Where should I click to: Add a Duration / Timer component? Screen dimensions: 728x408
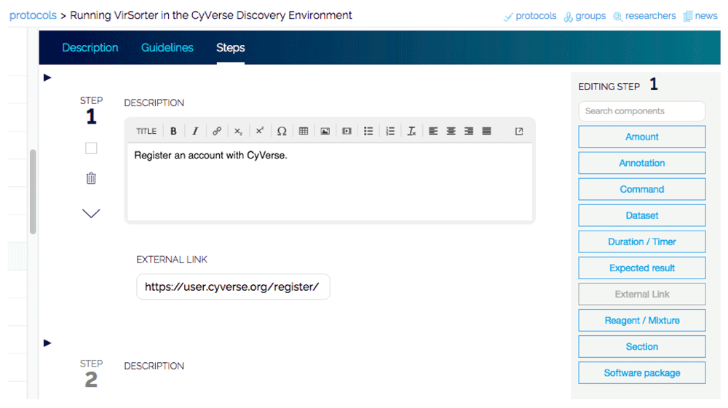click(x=641, y=241)
